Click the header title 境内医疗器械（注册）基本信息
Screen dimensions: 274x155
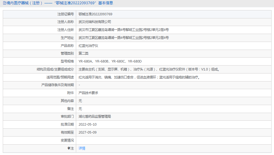pos(60,3)
